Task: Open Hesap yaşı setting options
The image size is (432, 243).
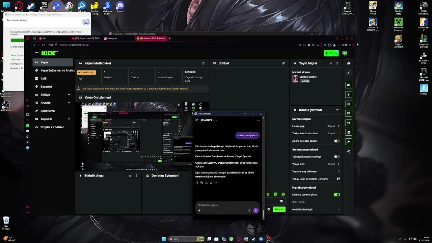Action: click(316, 126)
